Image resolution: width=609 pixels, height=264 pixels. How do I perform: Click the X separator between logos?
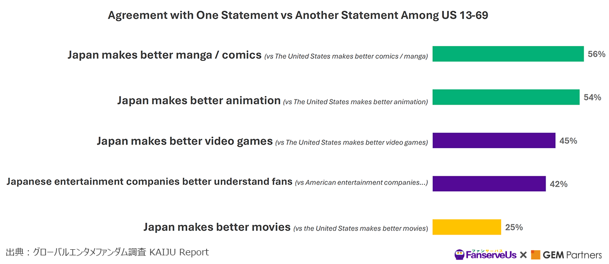pyautogui.click(x=523, y=255)
